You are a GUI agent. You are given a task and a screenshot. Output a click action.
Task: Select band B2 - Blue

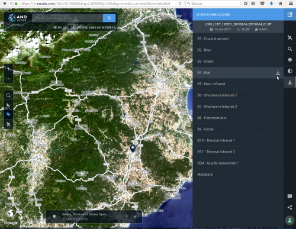pos(238,50)
